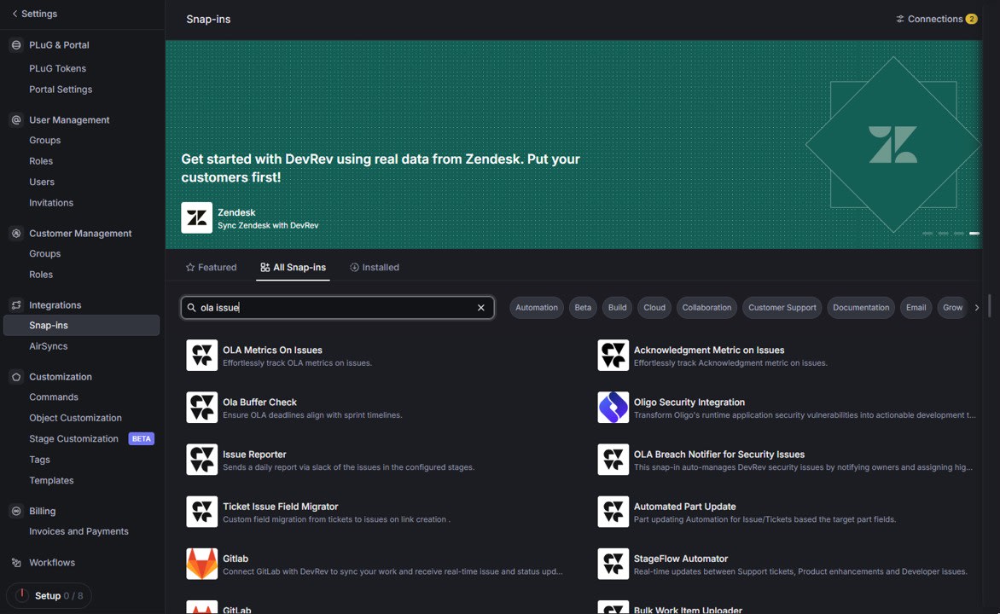Click the Setup progress circle icon

click(x=21, y=595)
